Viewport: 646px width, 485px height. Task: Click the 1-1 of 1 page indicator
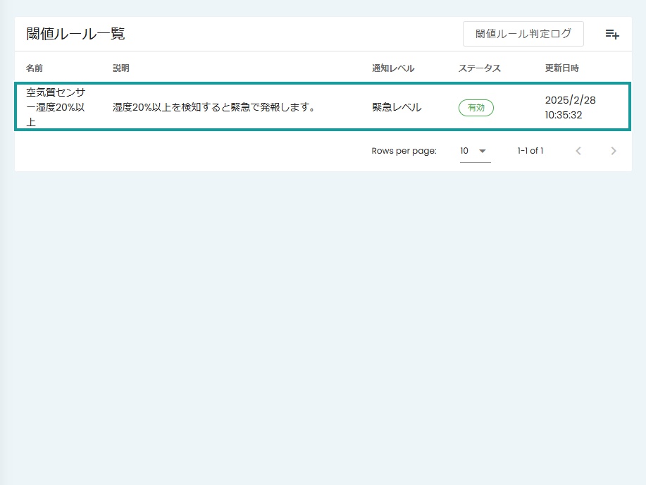pyautogui.click(x=530, y=150)
